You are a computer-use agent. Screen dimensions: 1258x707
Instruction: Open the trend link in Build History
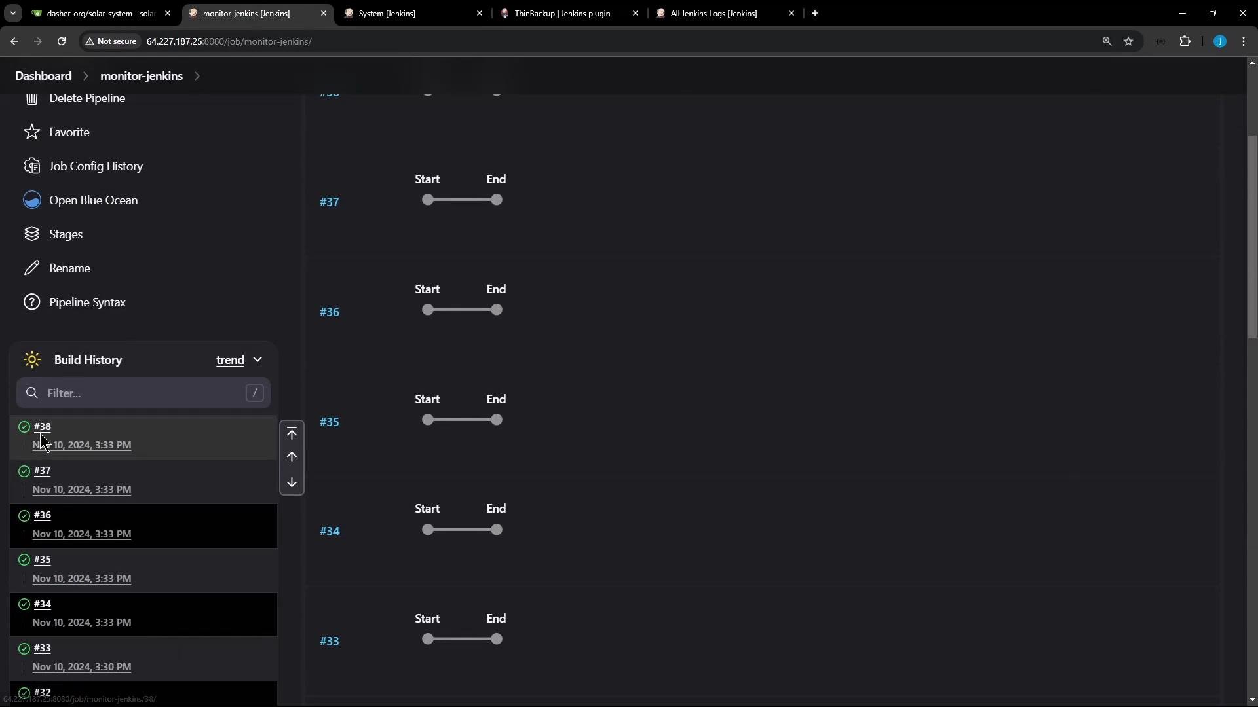230,360
